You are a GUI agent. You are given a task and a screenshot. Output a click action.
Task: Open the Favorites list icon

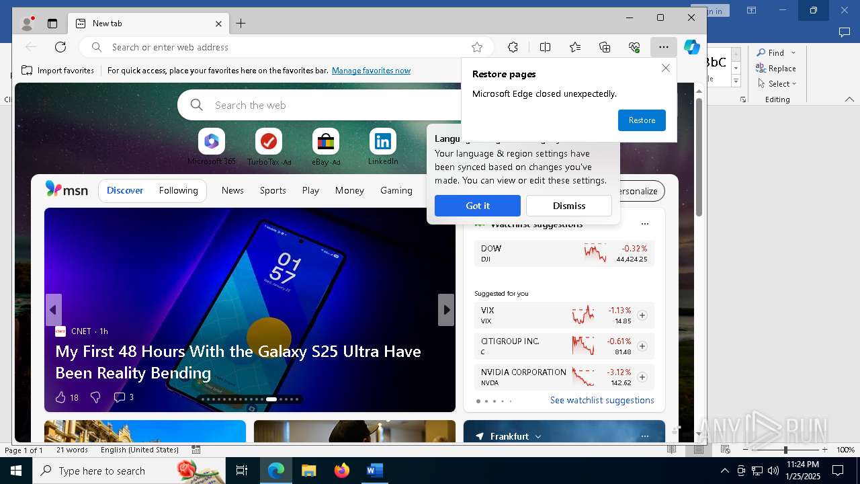[x=575, y=47]
